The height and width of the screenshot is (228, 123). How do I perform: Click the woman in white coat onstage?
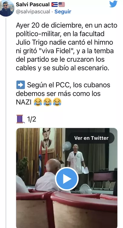pyautogui.click(x=76, y=159)
